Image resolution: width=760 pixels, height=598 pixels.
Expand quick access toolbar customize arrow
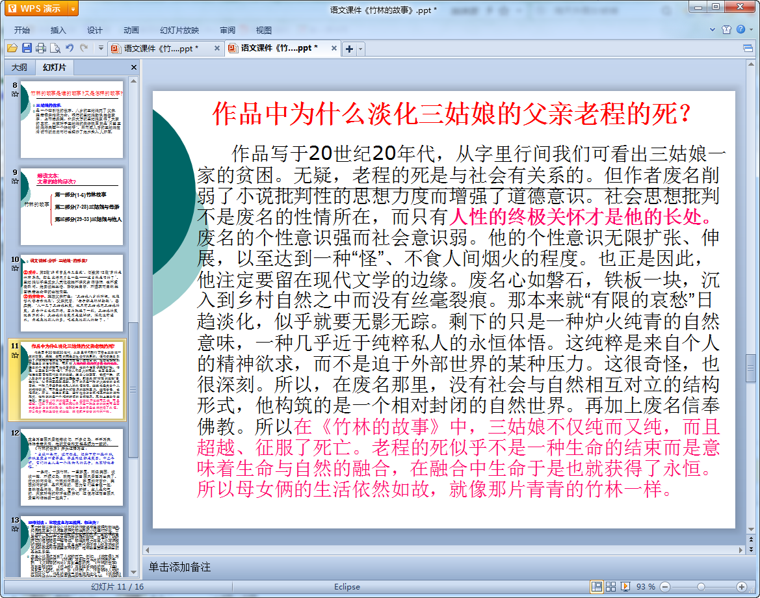(x=101, y=48)
